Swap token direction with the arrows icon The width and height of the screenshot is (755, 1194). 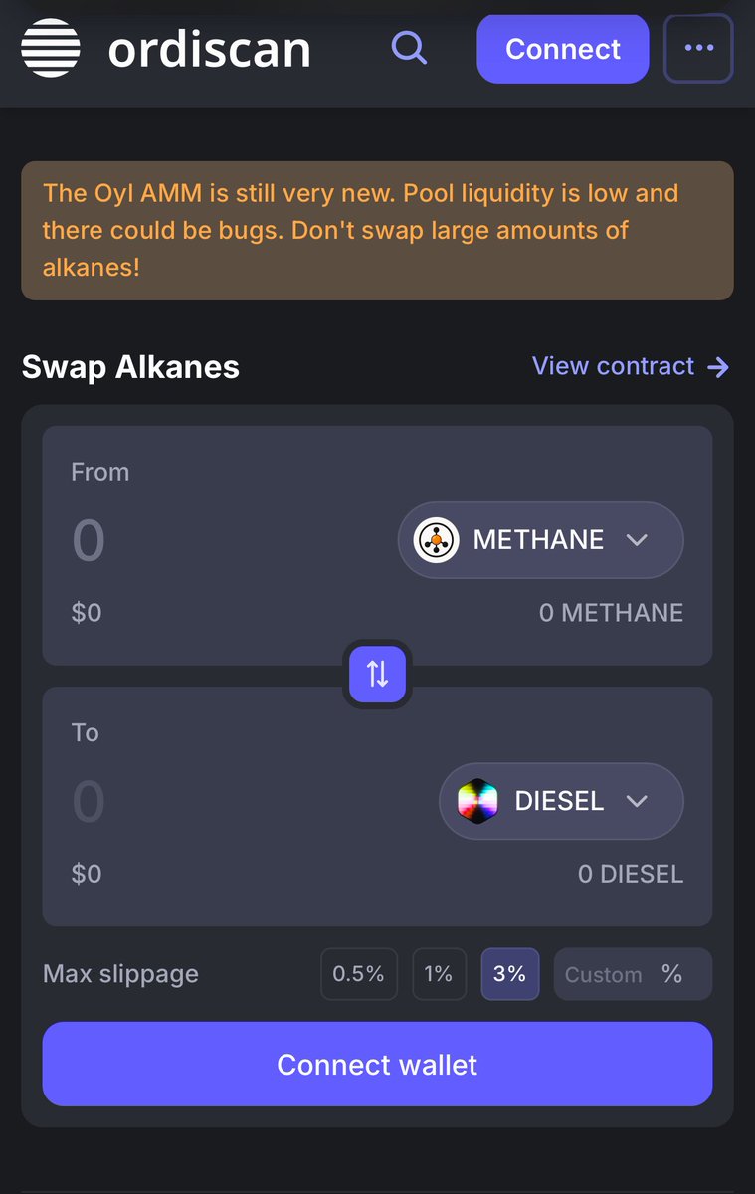tap(377, 674)
